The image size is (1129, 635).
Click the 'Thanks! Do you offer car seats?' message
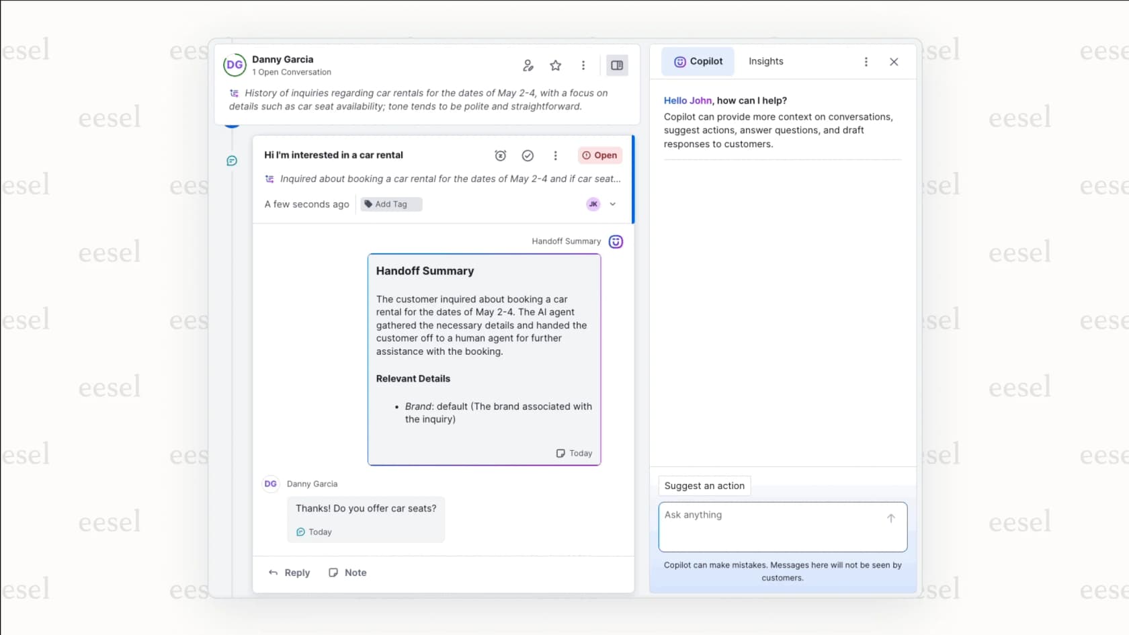pyautogui.click(x=366, y=509)
